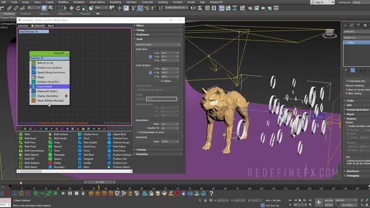Click the Scale (Inherit) operator row
The height and width of the screenshot is (208, 370).
(x=50, y=87)
